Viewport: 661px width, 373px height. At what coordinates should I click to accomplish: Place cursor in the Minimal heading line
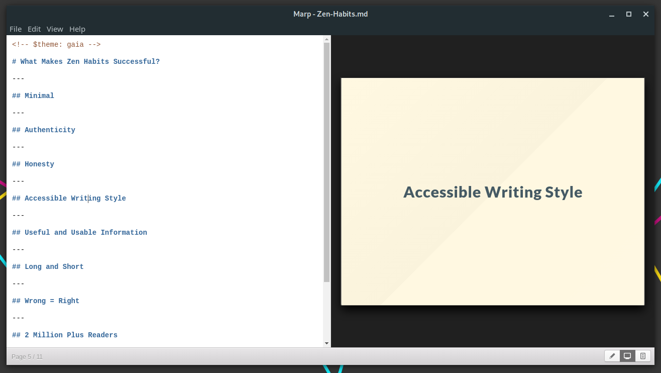pyautogui.click(x=39, y=96)
